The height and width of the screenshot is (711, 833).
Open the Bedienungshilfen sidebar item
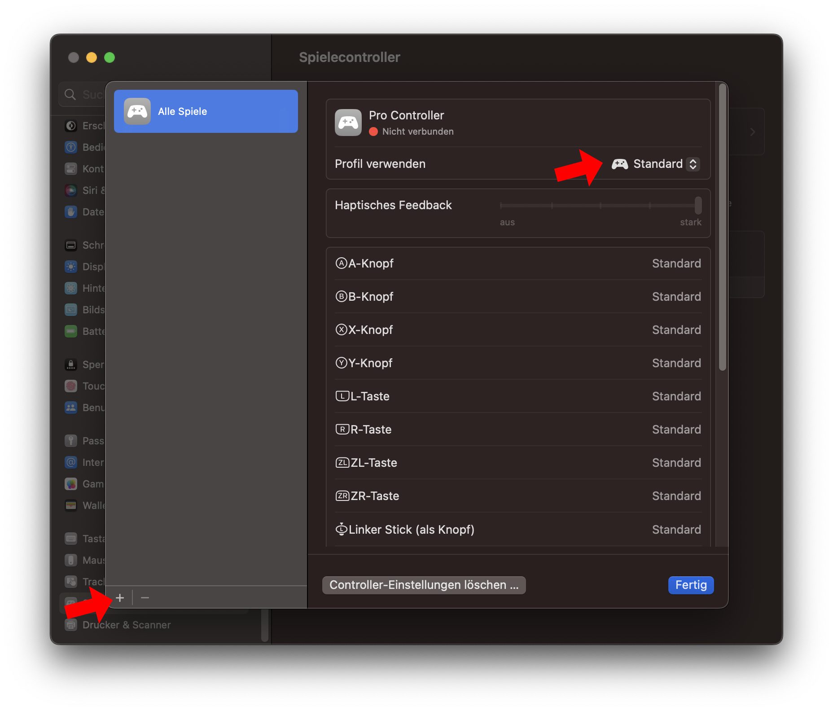84,147
